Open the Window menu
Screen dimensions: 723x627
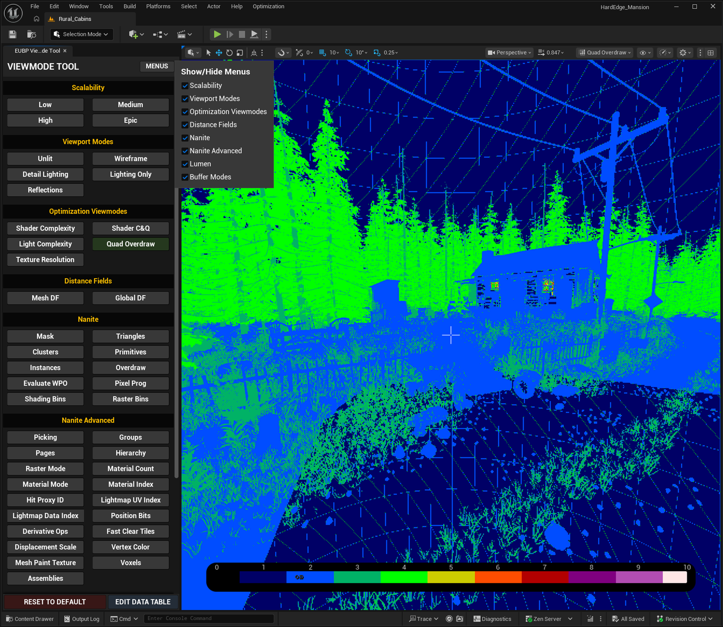(x=79, y=7)
